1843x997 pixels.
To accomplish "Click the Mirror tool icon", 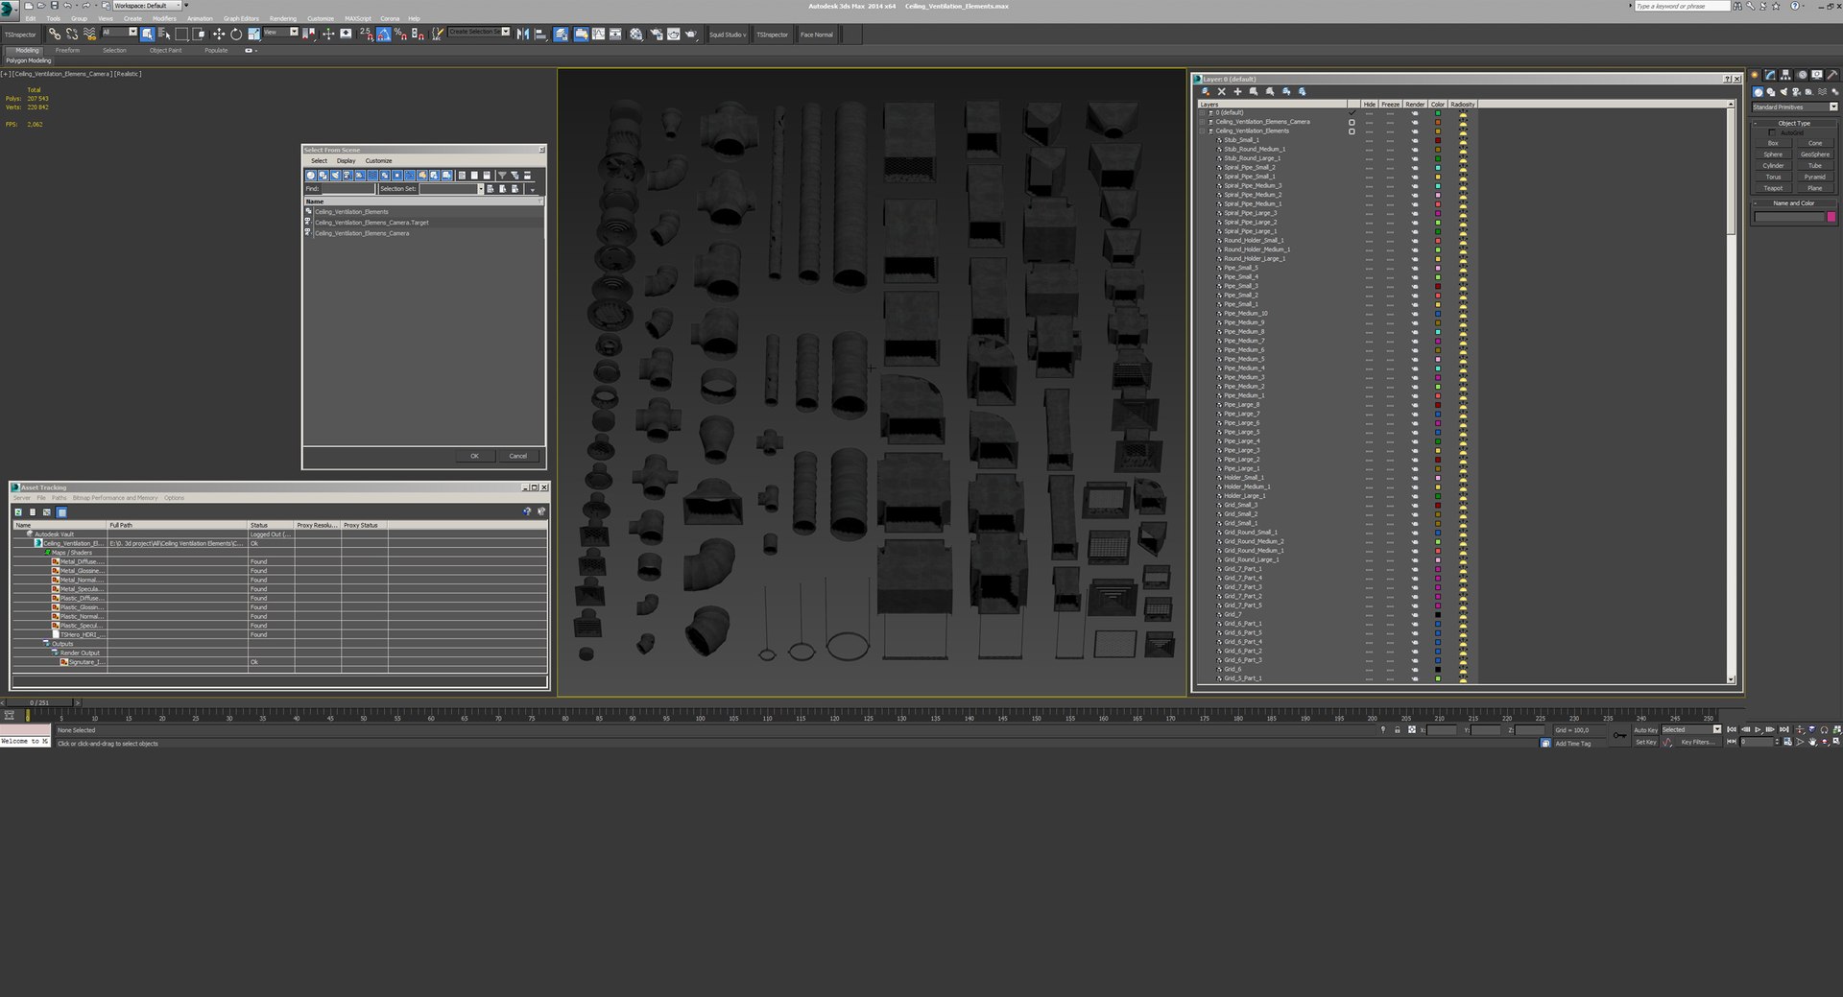I will point(523,34).
